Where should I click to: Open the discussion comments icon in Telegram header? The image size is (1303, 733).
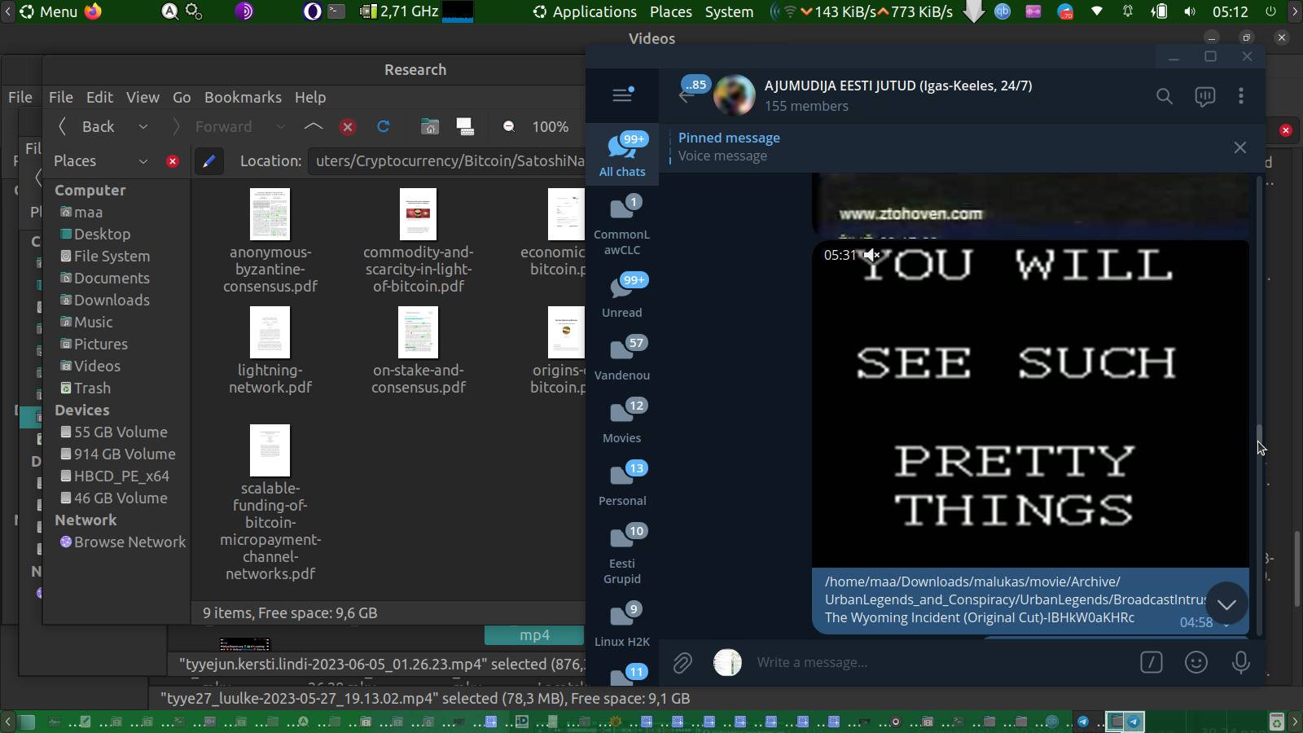1204,96
